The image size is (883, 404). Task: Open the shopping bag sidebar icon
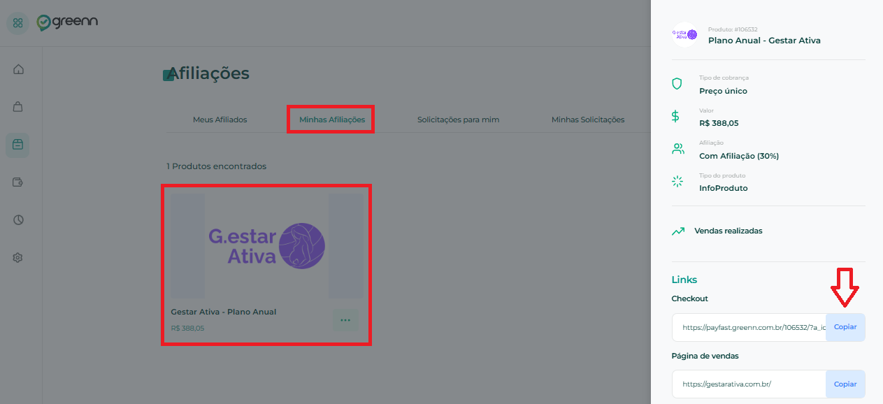click(x=18, y=107)
